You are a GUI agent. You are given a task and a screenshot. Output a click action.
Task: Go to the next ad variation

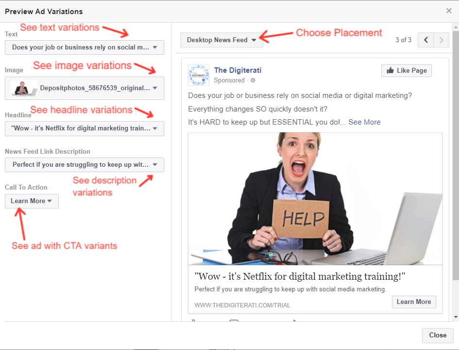tap(441, 40)
